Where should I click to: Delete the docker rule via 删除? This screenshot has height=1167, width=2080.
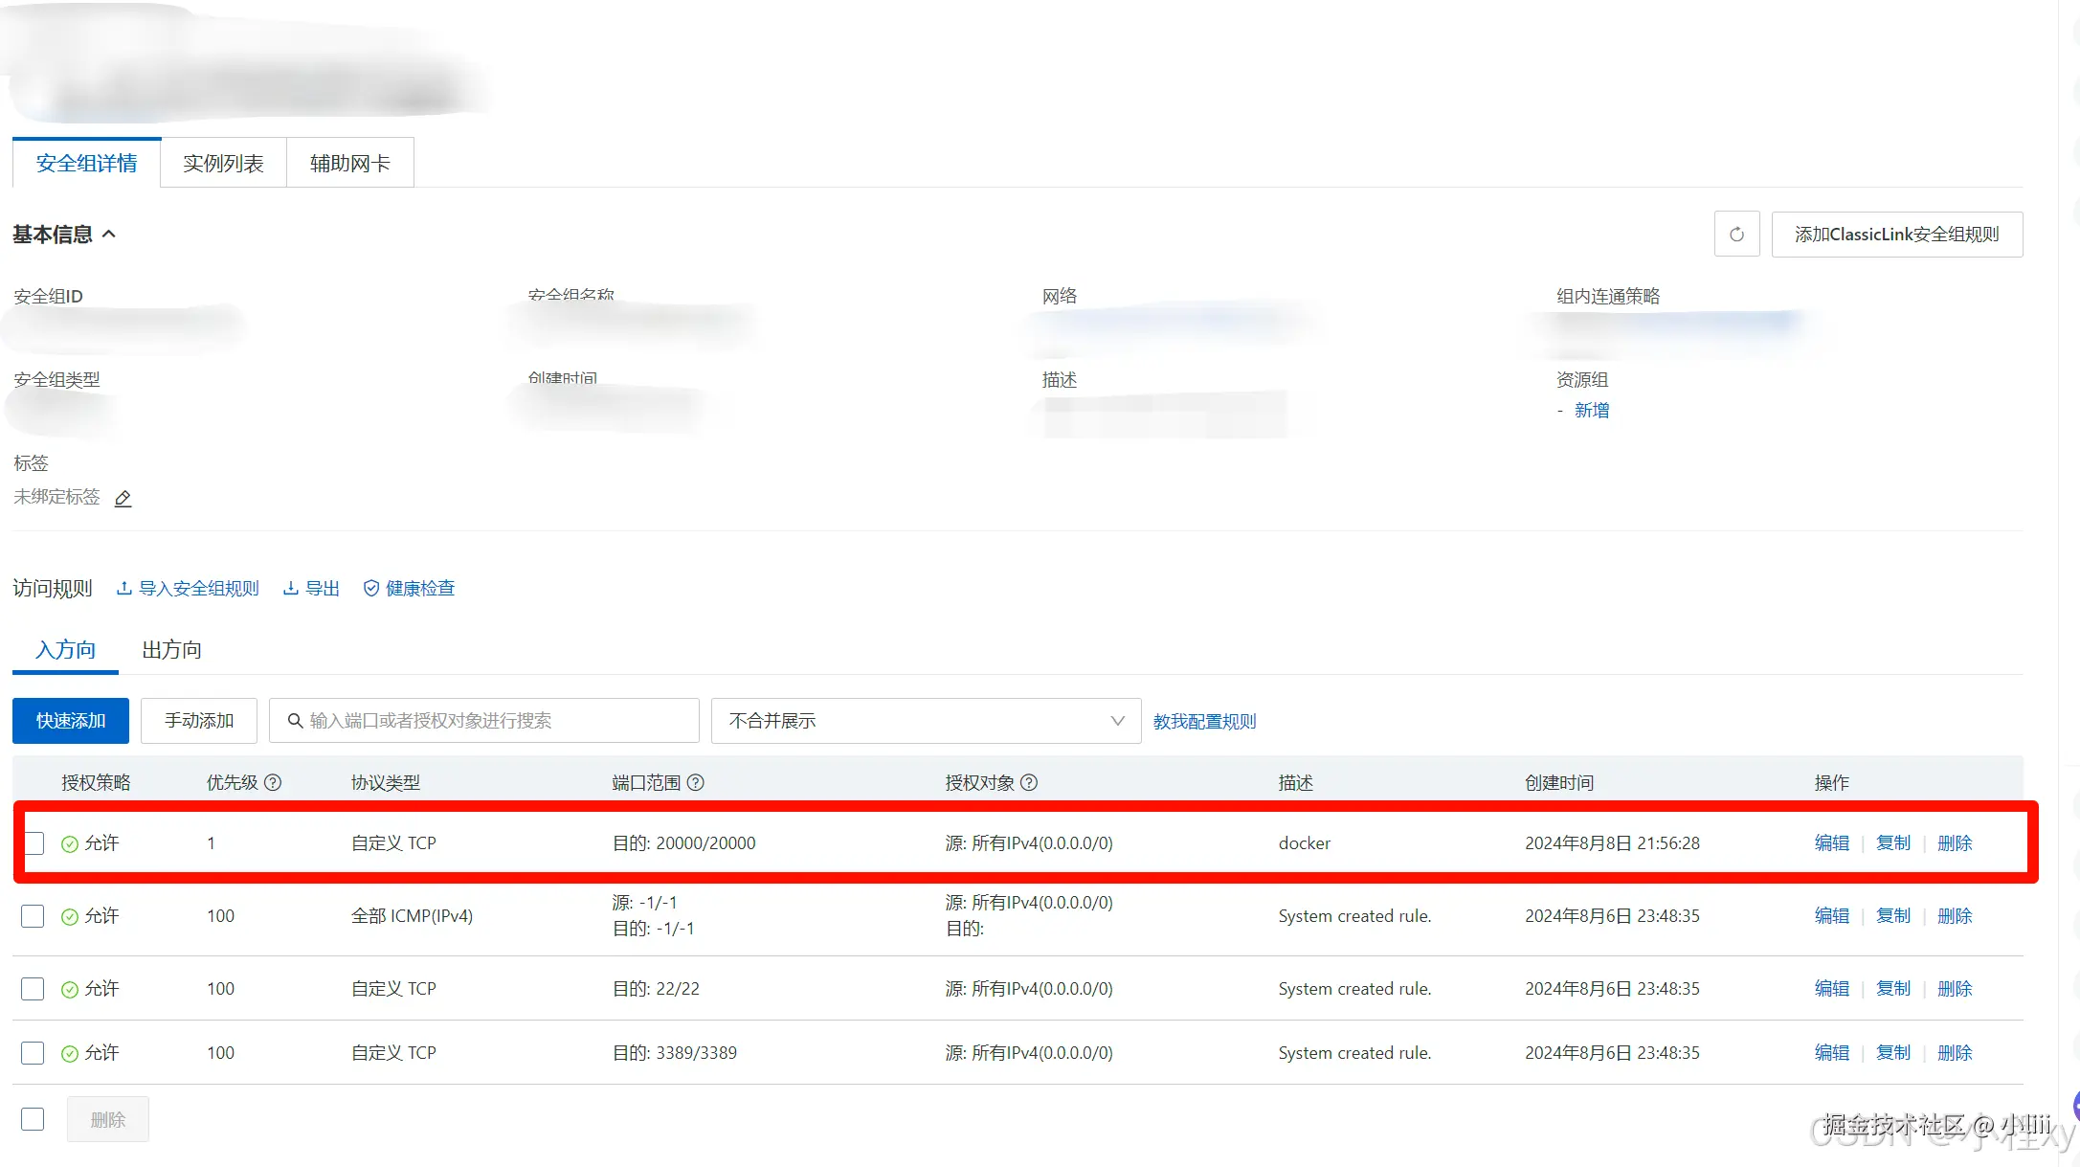(1955, 843)
